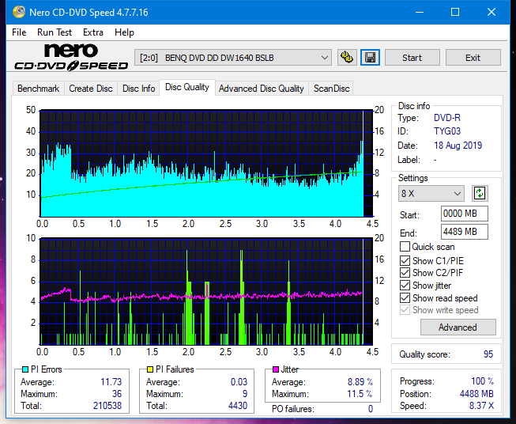Enable the Quick scan checkbox
Viewport: 516px width, 424px height.
coord(405,247)
